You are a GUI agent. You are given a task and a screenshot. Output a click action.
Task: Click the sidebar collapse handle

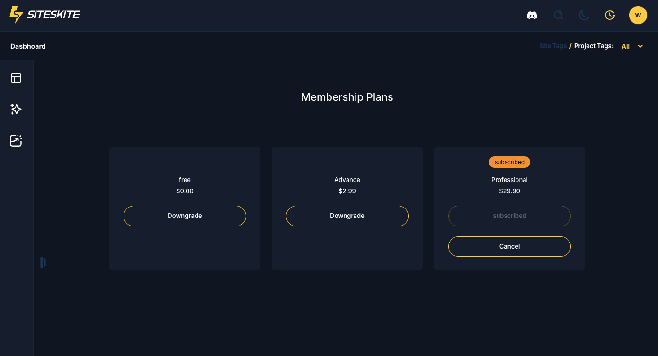click(x=43, y=262)
